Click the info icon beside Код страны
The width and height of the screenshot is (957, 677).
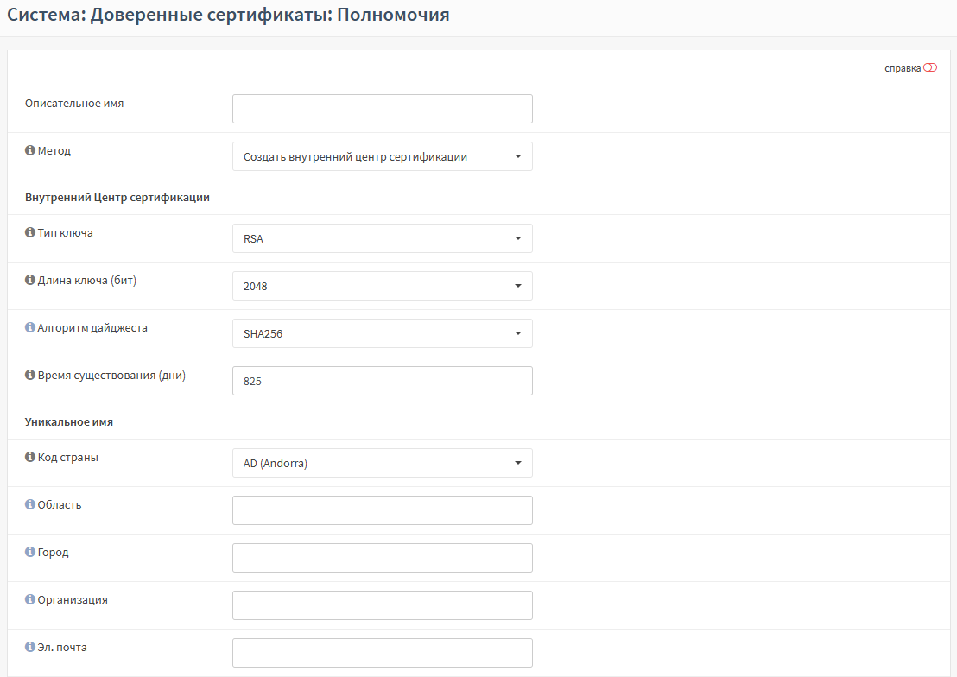(x=30, y=458)
